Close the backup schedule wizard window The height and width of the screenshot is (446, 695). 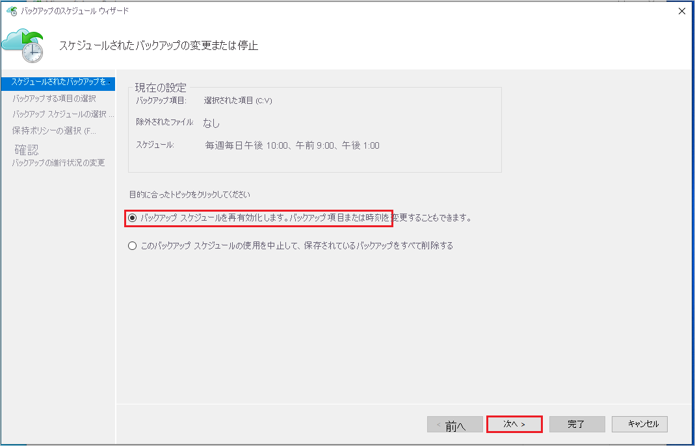[682, 11]
